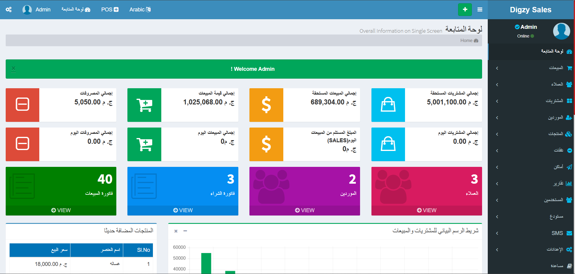The width and height of the screenshot is (575, 274).
Task: Click the Home breadcrumb link
Action: [x=469, y=41]
